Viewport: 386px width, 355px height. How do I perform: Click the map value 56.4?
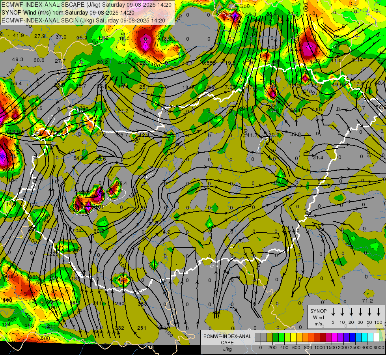pyautogui.click(x=16, y=84)
